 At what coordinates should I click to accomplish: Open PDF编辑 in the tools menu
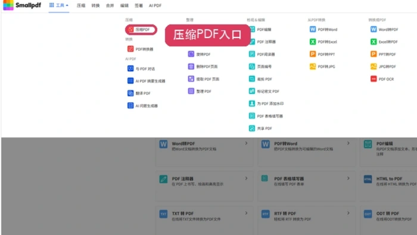[260, 30]
